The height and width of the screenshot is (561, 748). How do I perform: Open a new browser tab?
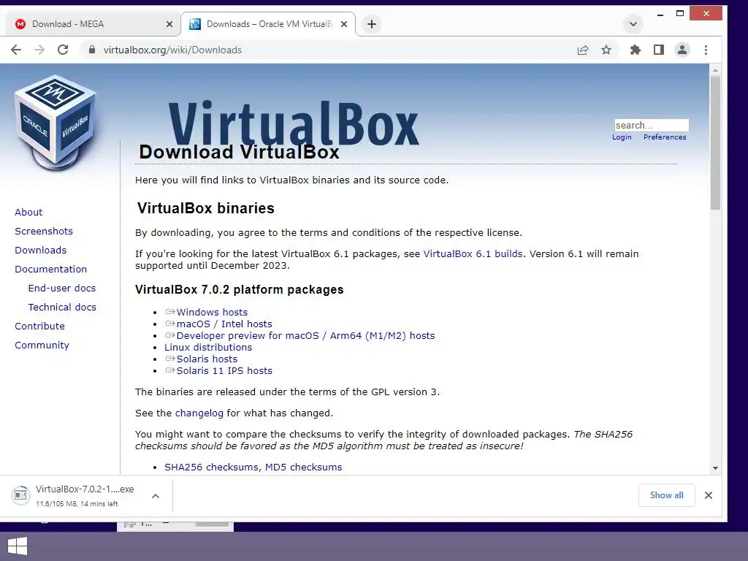tap(372, 24)
